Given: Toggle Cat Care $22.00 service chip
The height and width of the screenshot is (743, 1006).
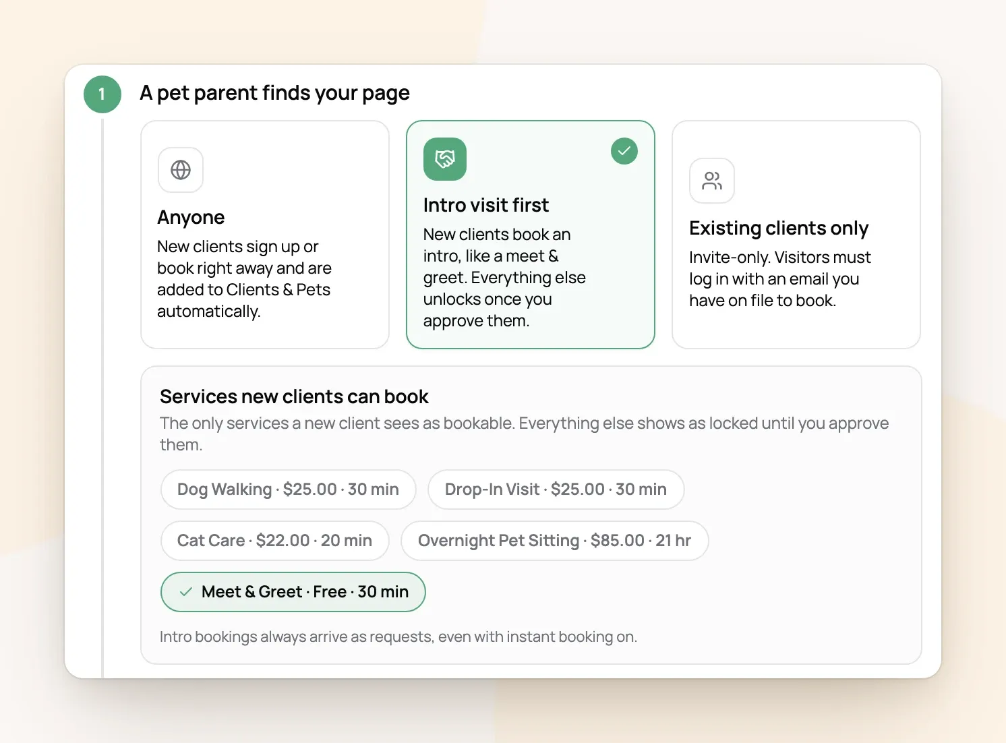Looking at the screenshot, I should pyautogui.click(x=274, y=541).
